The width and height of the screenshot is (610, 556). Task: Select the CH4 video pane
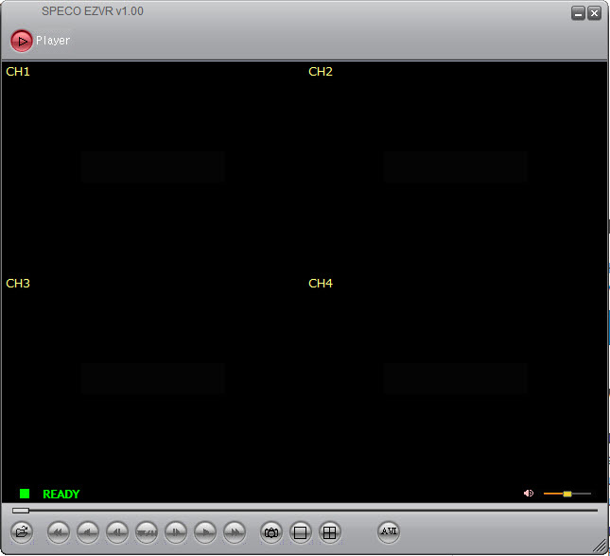point(456,378)
